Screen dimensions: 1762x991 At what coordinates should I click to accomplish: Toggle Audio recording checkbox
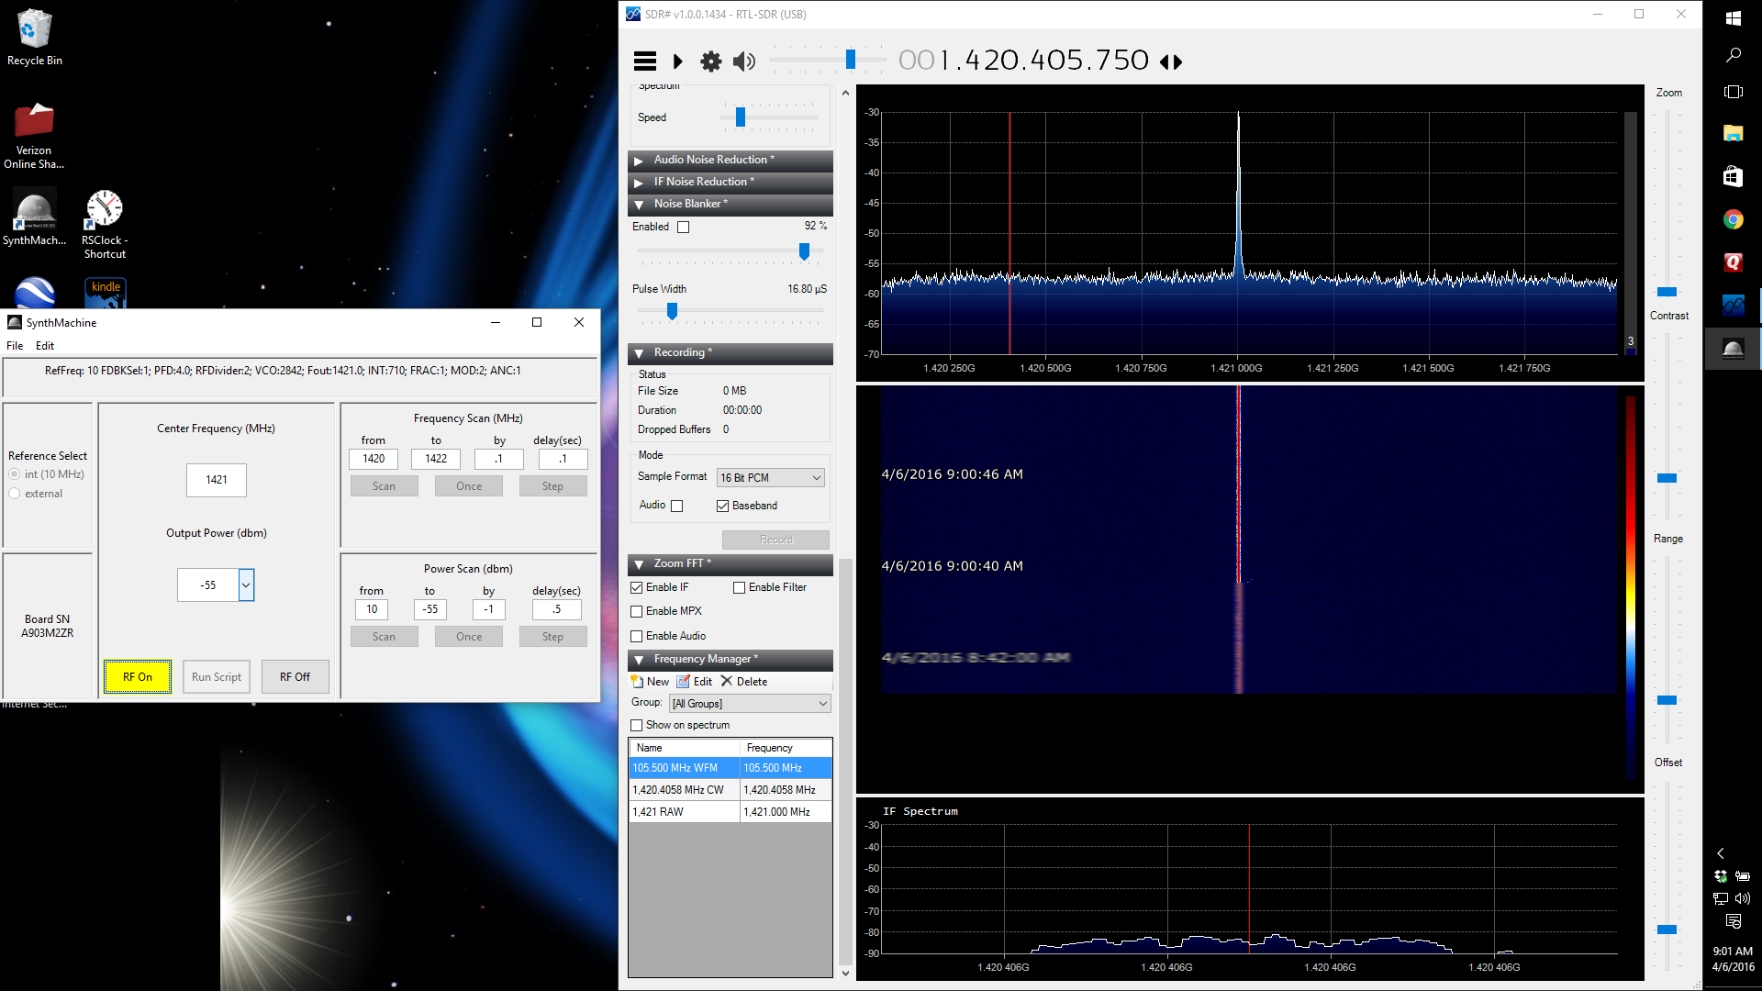pyautogui.click(x=676, y=506)
